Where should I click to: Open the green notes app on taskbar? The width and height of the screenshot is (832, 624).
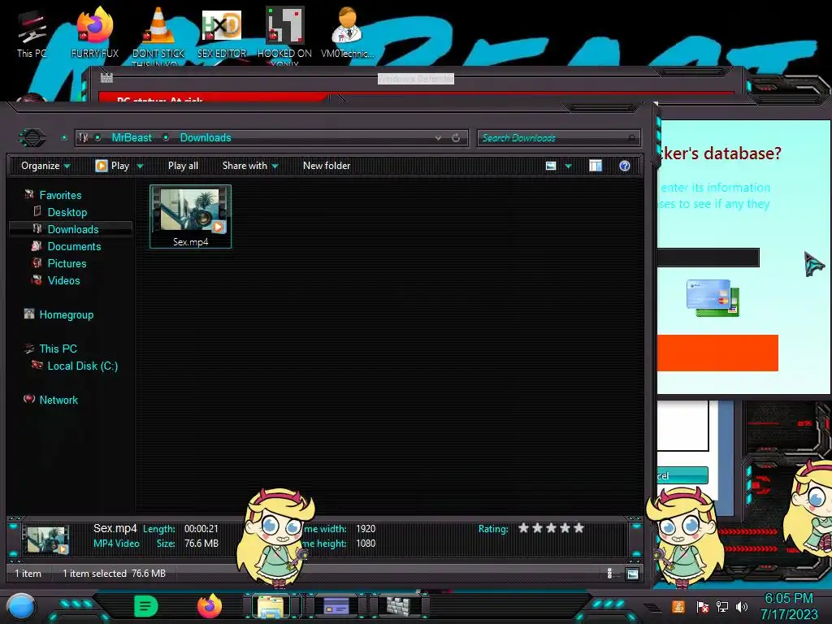point(145,606)
